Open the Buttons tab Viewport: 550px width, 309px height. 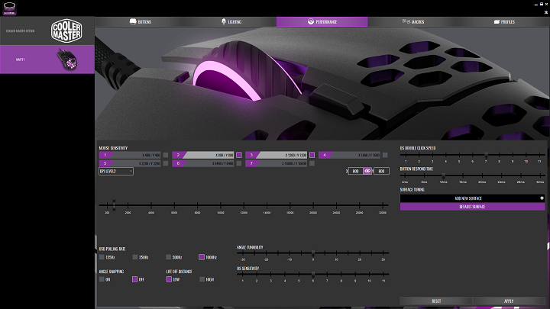pos(140,22)
